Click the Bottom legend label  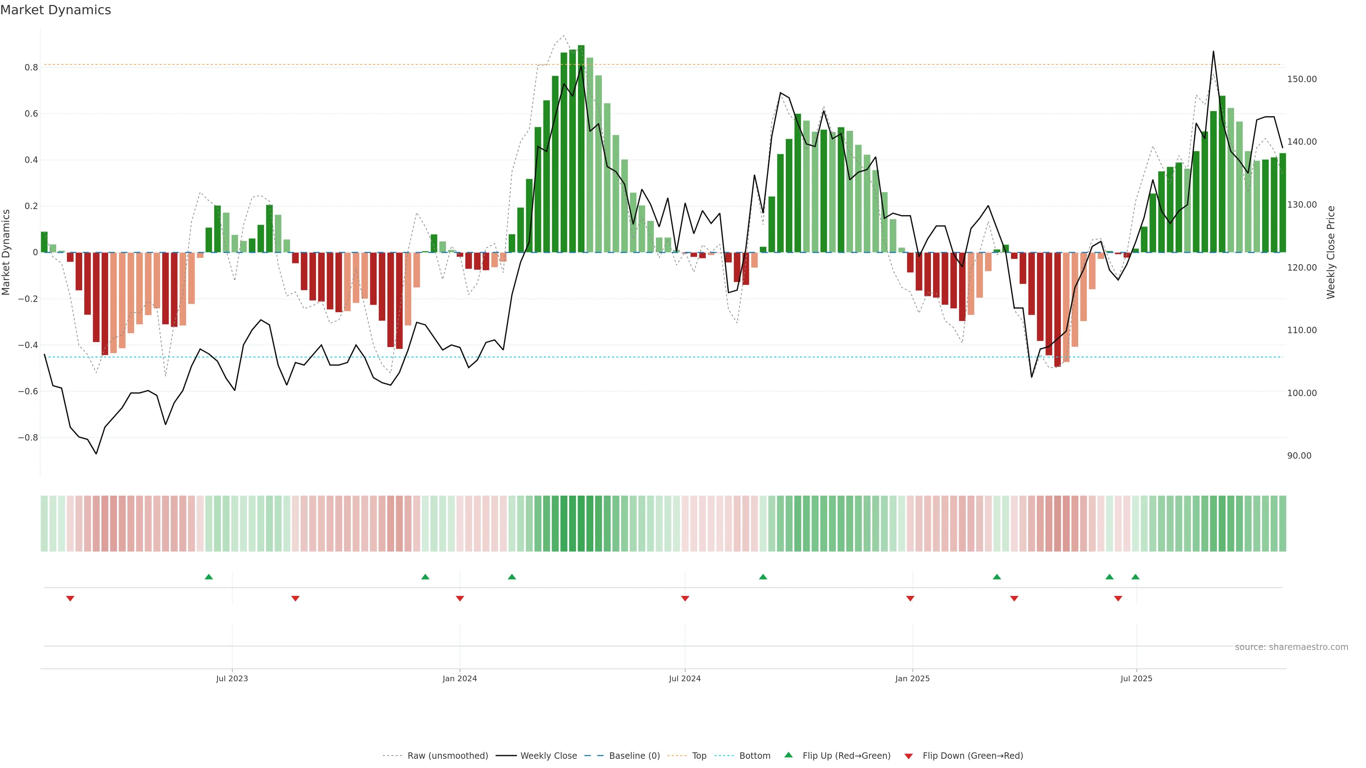click(x=755, y=756)
